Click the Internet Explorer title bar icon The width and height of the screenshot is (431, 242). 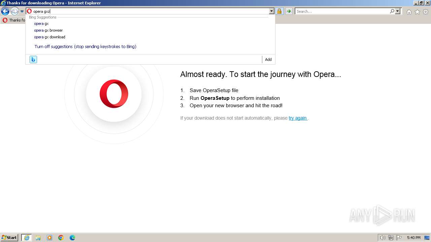(x=3, y=3)
